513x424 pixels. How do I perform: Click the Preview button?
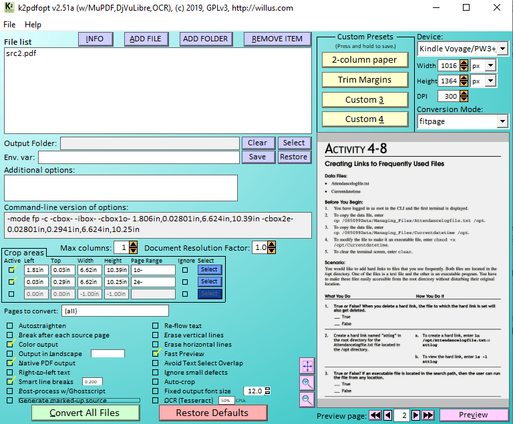474,415
